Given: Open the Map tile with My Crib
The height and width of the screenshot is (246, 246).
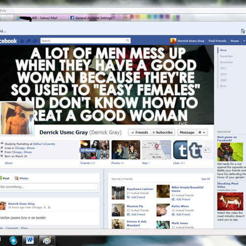Looking at the screenshot, I should [x=156, y=150].
